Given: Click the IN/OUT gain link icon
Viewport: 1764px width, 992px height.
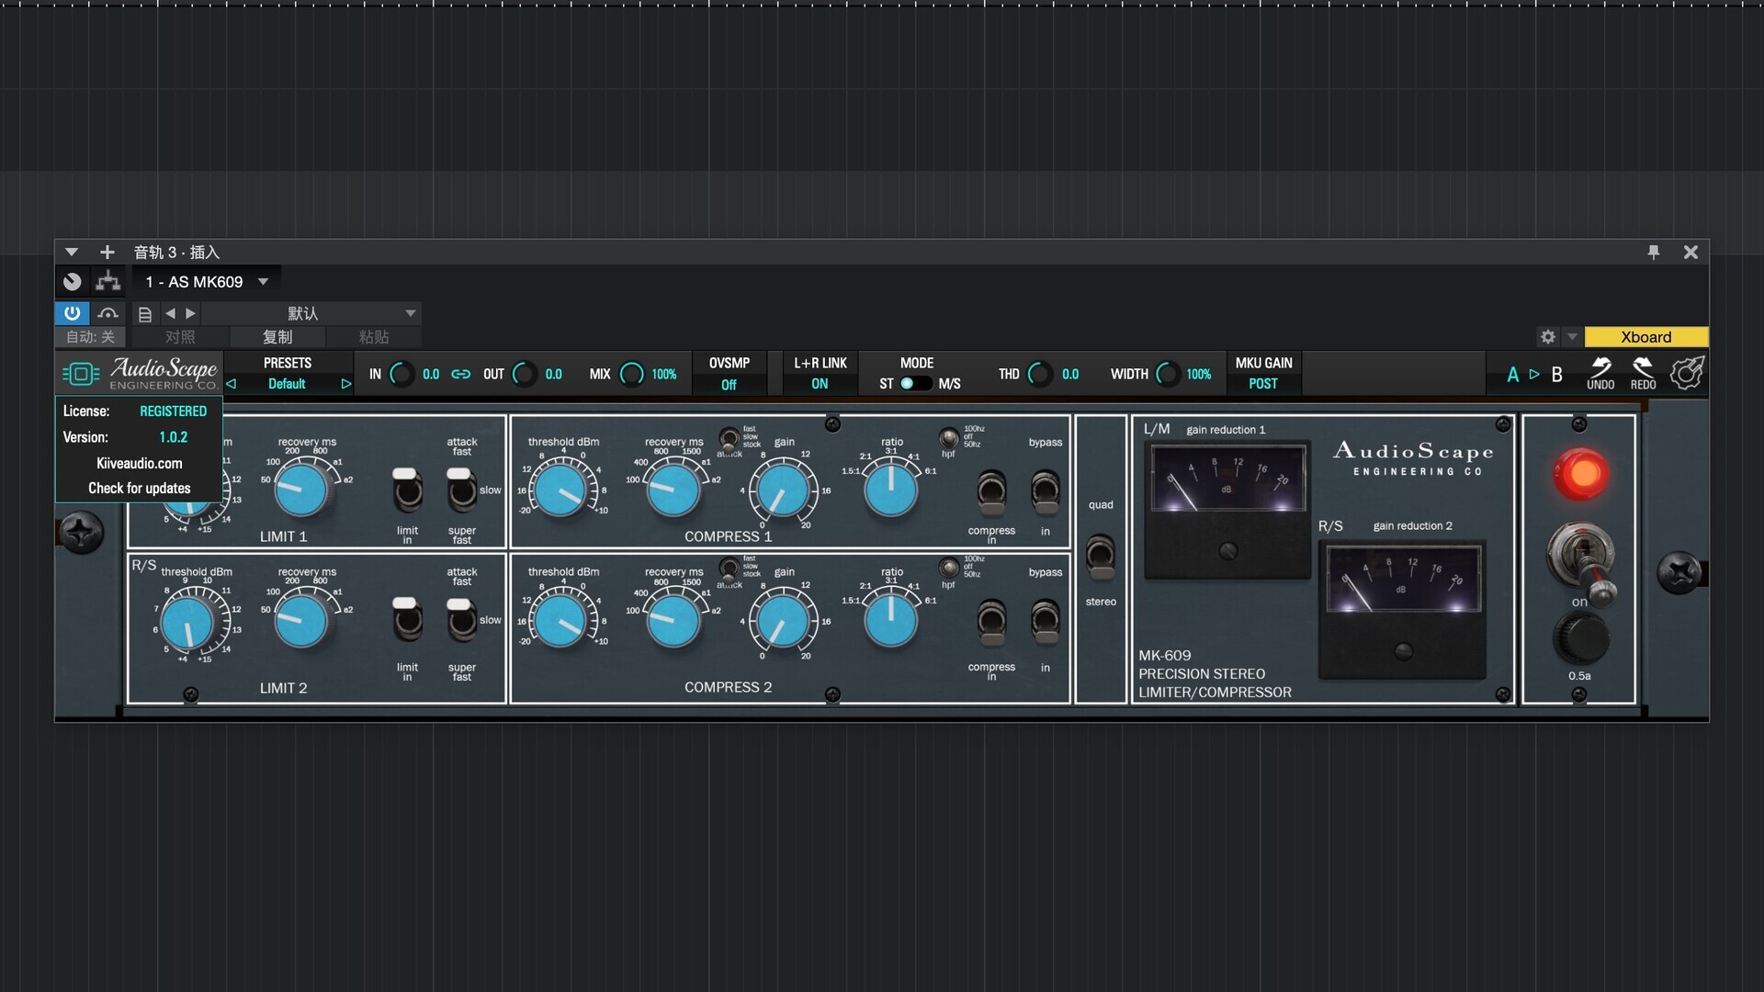Looking at the screenshot, I should (x=461, y=374).
